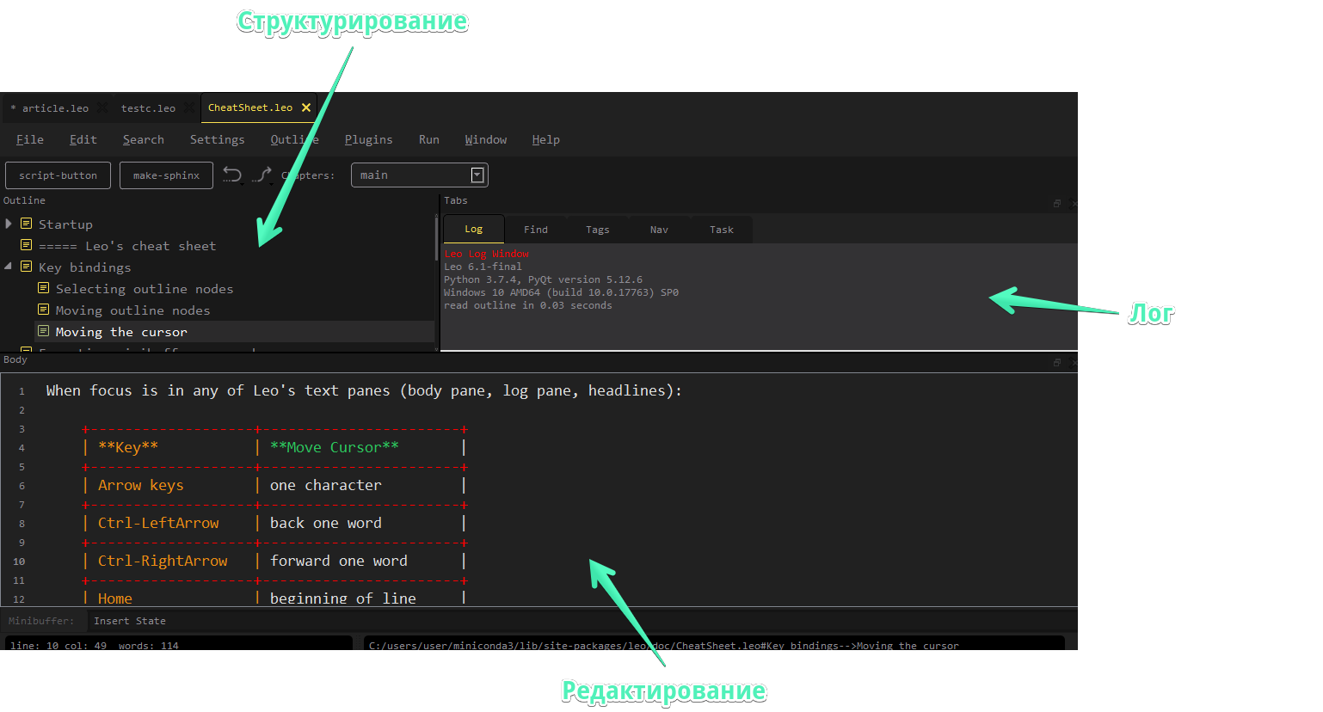Click 'forward one word' cell in body

tap(339, 561)
